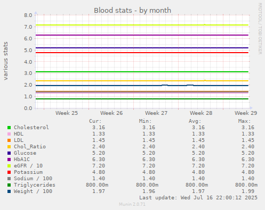The width and height of the screenshot is (265, 210).
Task: Click the 'Min:' column header
Action: pyautogui.click(x=145, y=121)
